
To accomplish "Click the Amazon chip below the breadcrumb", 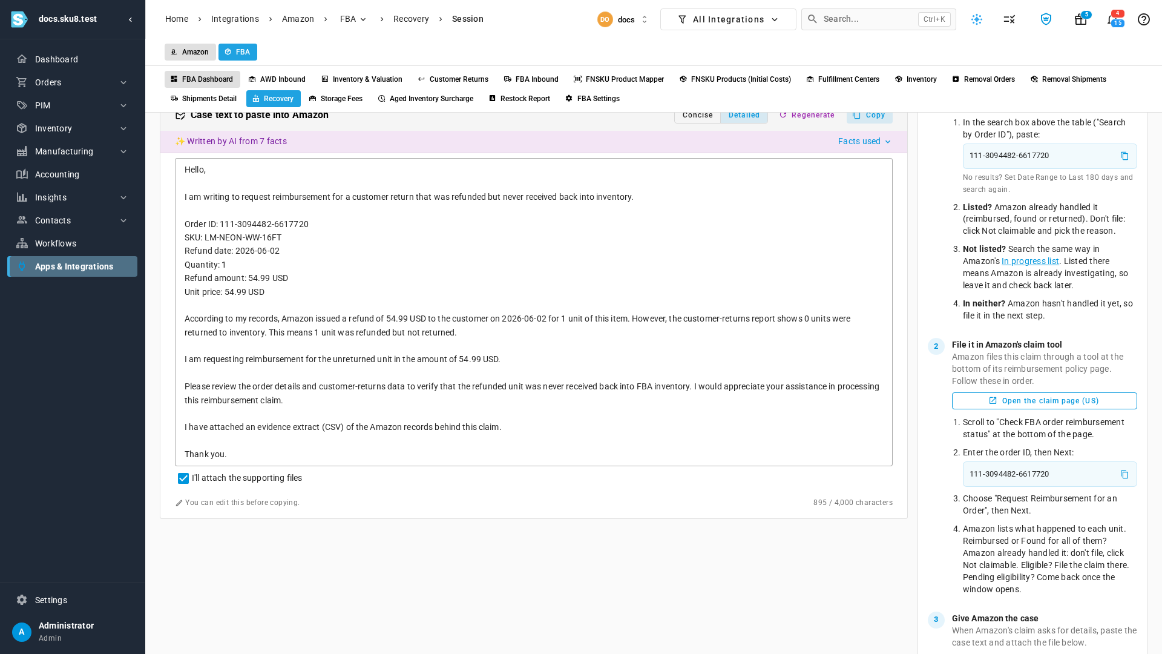I will (190, 52).
